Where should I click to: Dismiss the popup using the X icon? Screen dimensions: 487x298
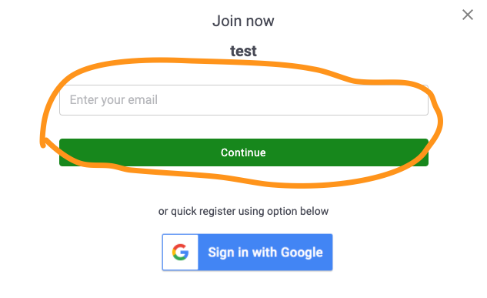click(468, 15)
